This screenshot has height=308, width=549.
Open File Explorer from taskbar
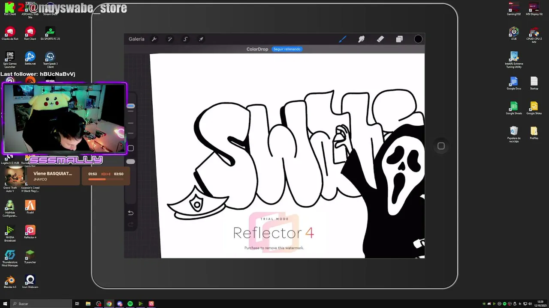88,304
